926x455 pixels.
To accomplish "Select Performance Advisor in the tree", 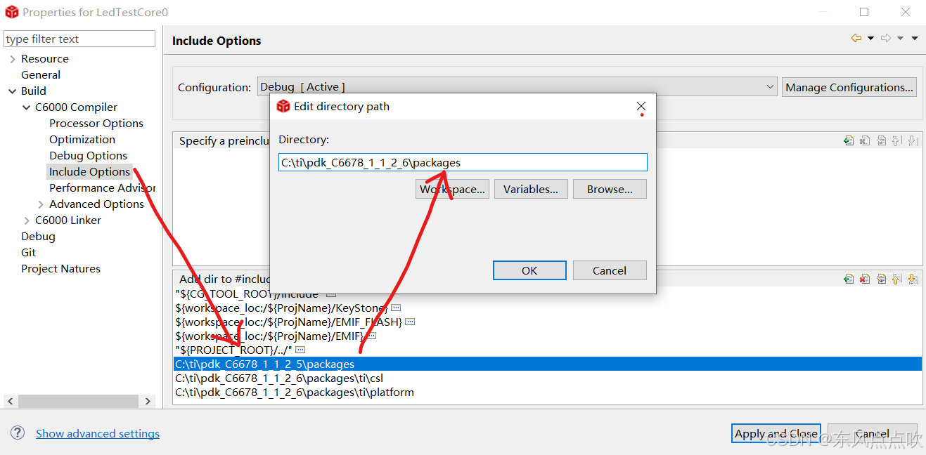I will (x=102, y=187).
